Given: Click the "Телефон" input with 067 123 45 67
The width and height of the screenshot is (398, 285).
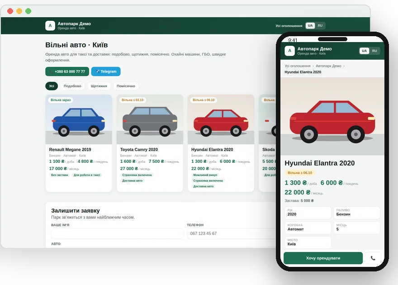Looking at the screenshot, I should click(232, 233).
